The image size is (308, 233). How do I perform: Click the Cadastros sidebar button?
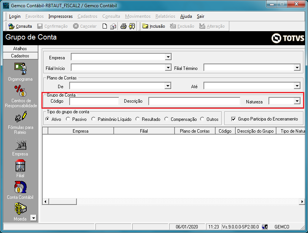pos(21,56)
